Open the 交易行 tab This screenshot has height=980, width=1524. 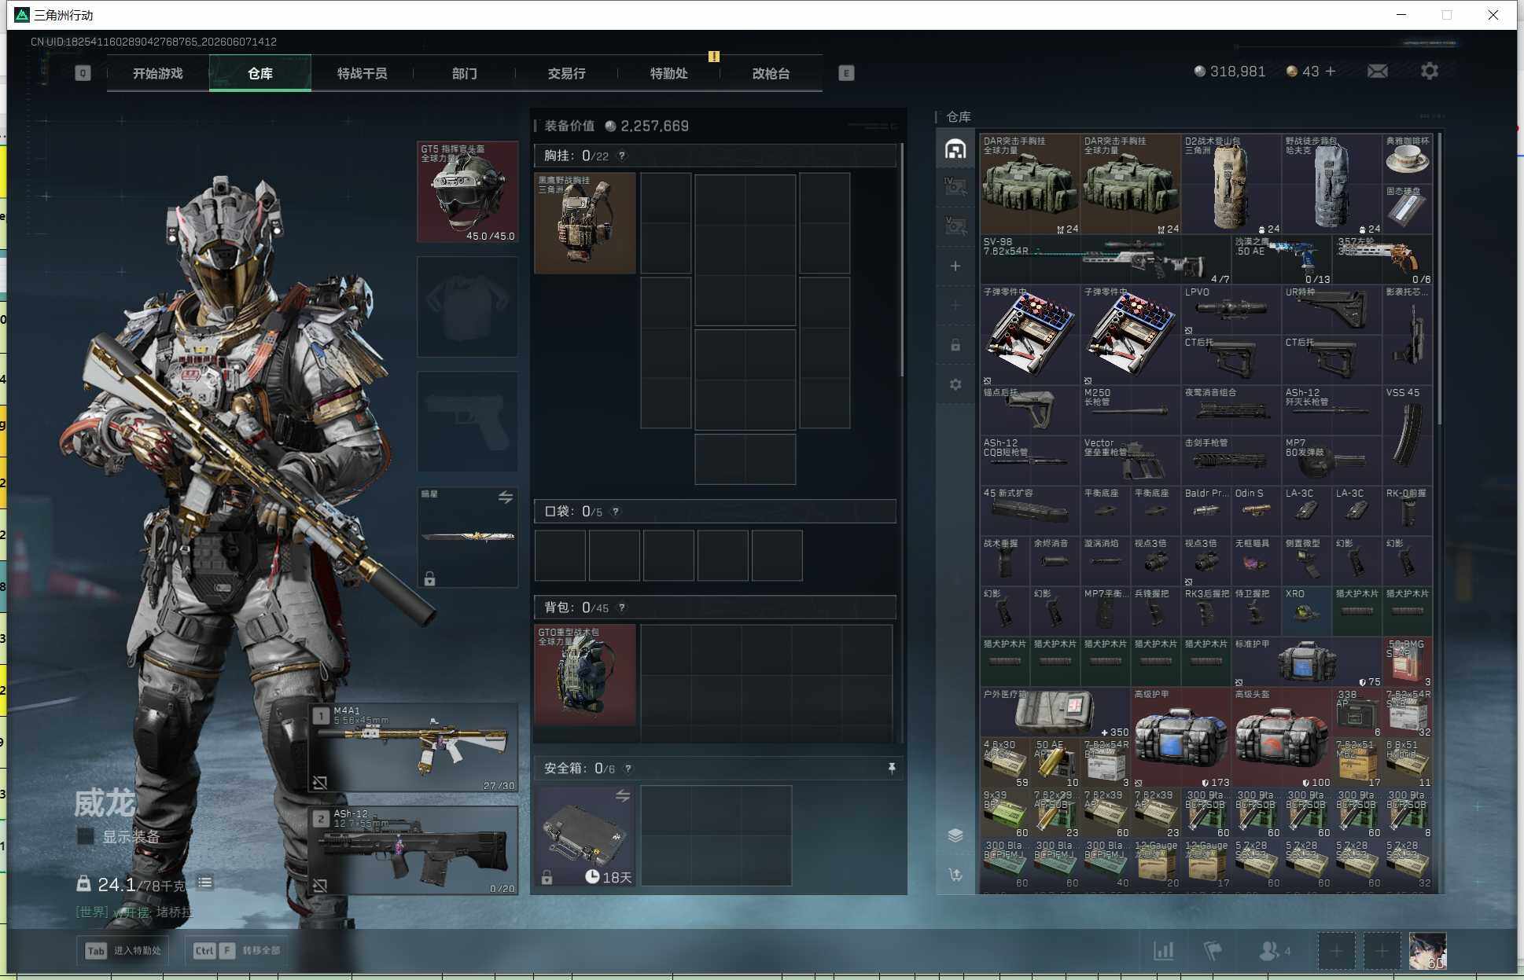click(567, 73)
